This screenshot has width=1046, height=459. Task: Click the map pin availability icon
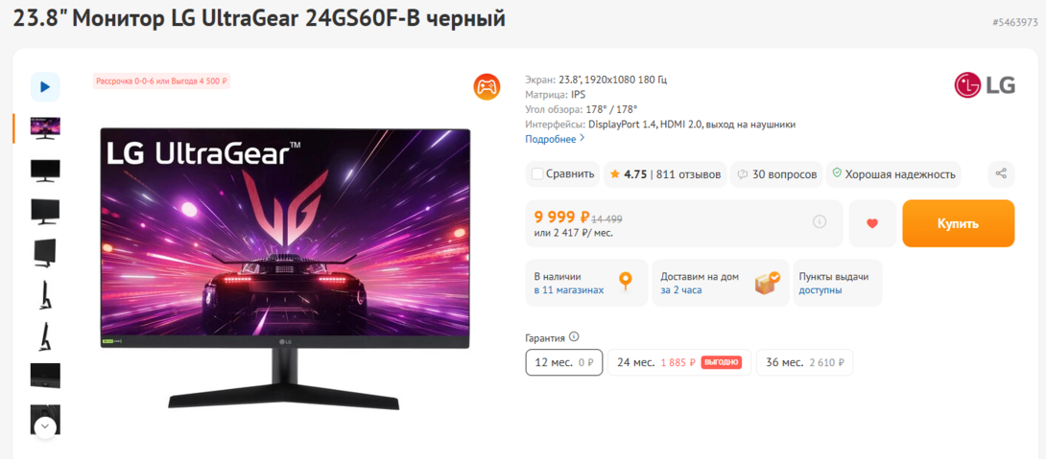(x=625, y=281)
